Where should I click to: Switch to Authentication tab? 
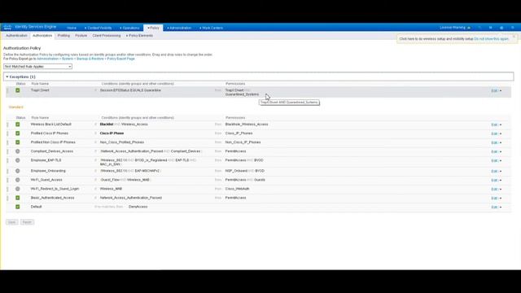(16, 36)
